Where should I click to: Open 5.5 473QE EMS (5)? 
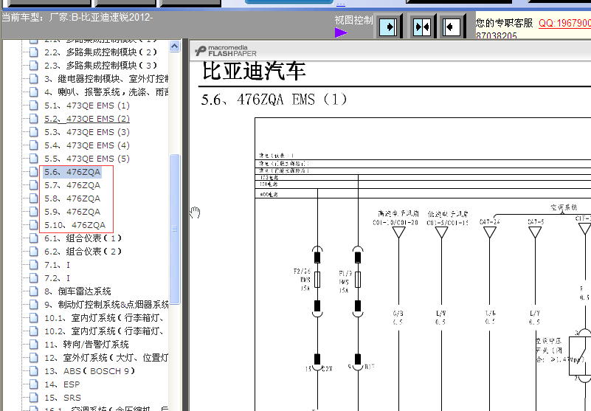86,159
